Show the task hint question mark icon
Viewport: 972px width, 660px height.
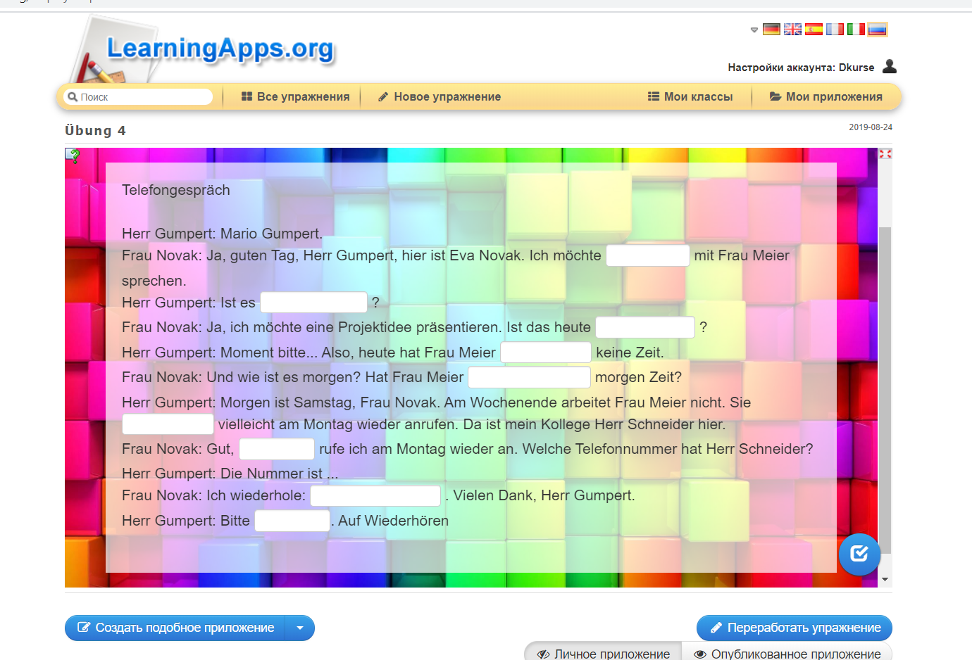(x=73, y=156)
